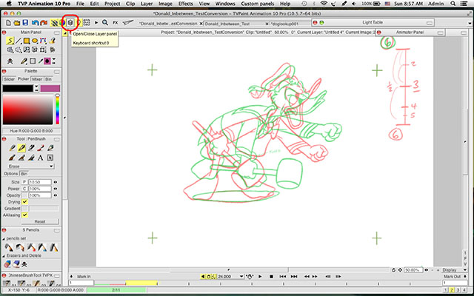
Task: Select the first pencil in pencils set
Action: (x=9, y=248)
